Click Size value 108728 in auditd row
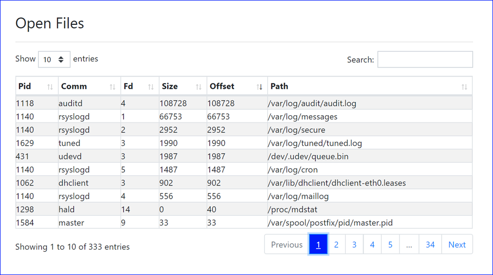This screenshot has height=275, width=493. (183, 103)
